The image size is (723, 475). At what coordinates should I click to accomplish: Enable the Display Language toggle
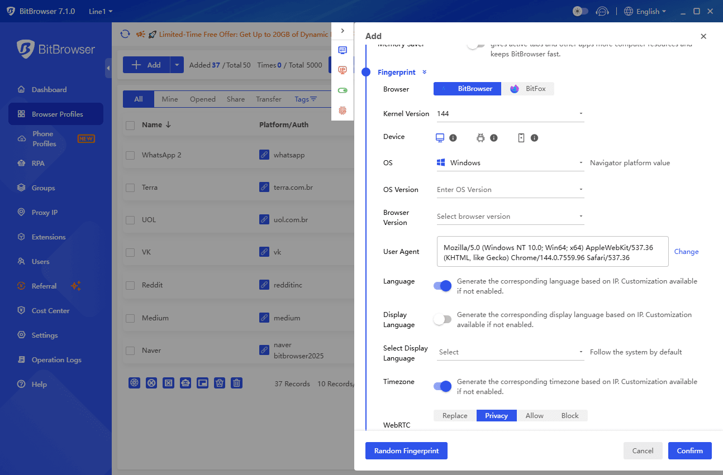click(443, 319)
